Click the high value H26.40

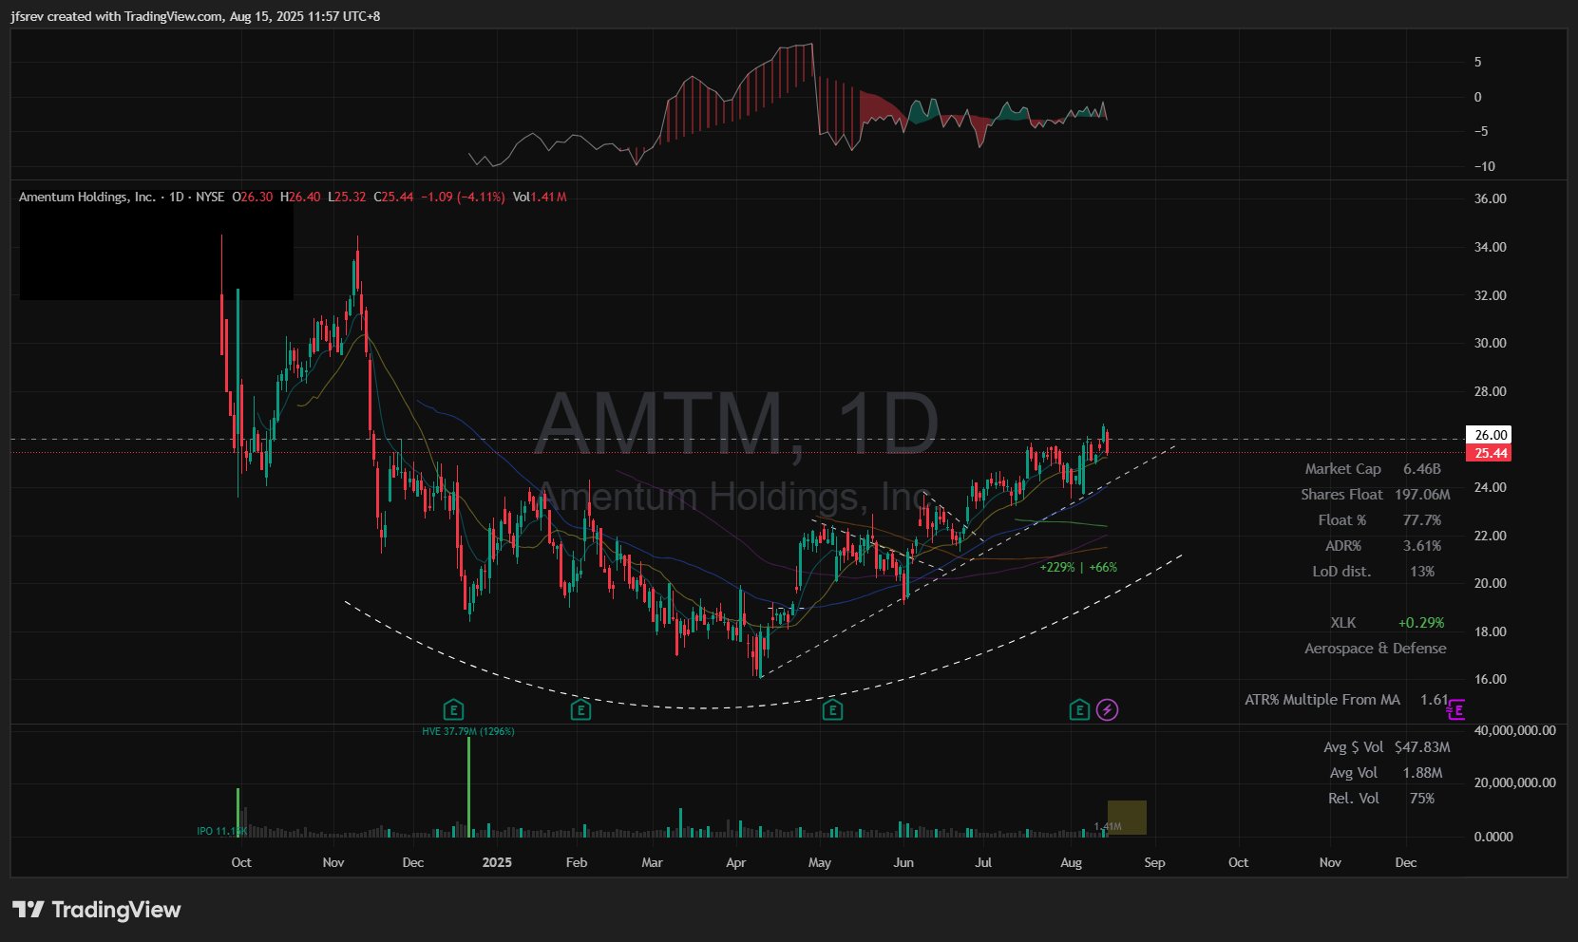click(300, 197)
